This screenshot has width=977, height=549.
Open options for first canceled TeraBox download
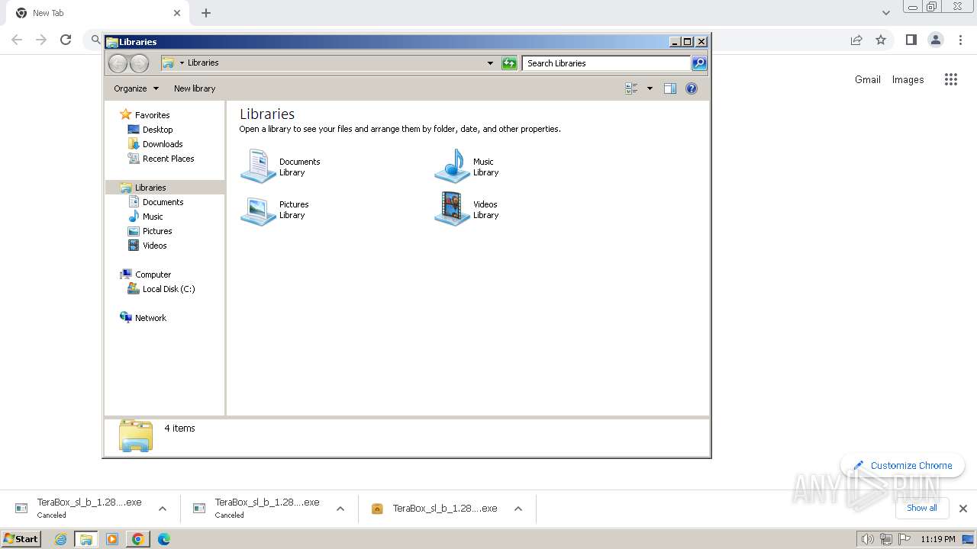click(x=163, y=509)
